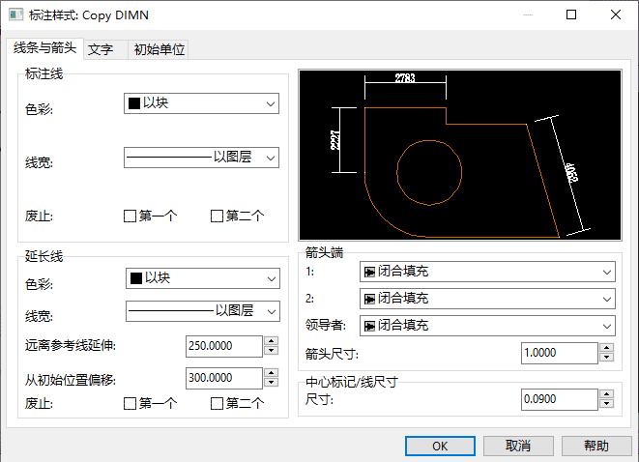Click the closed filled arrow icon in 领导者
Image resolution: width=639 pixels, height=462 pixels.
[369, 326]
